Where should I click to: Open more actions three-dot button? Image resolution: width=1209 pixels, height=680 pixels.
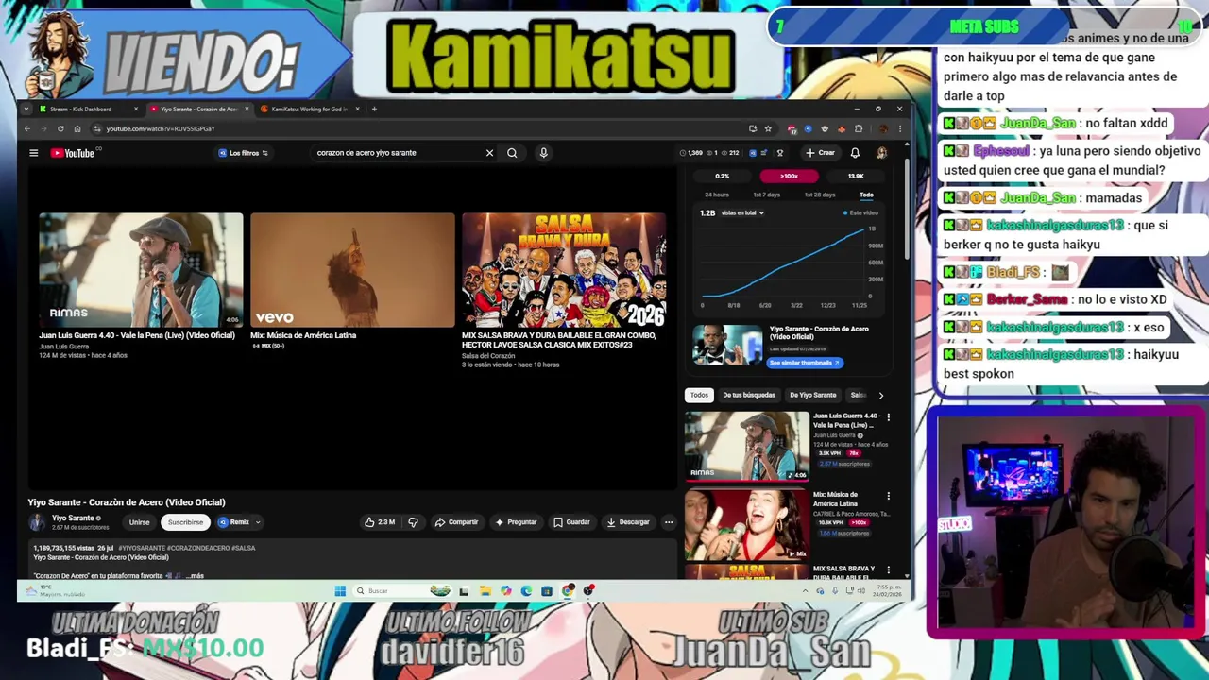669,522
